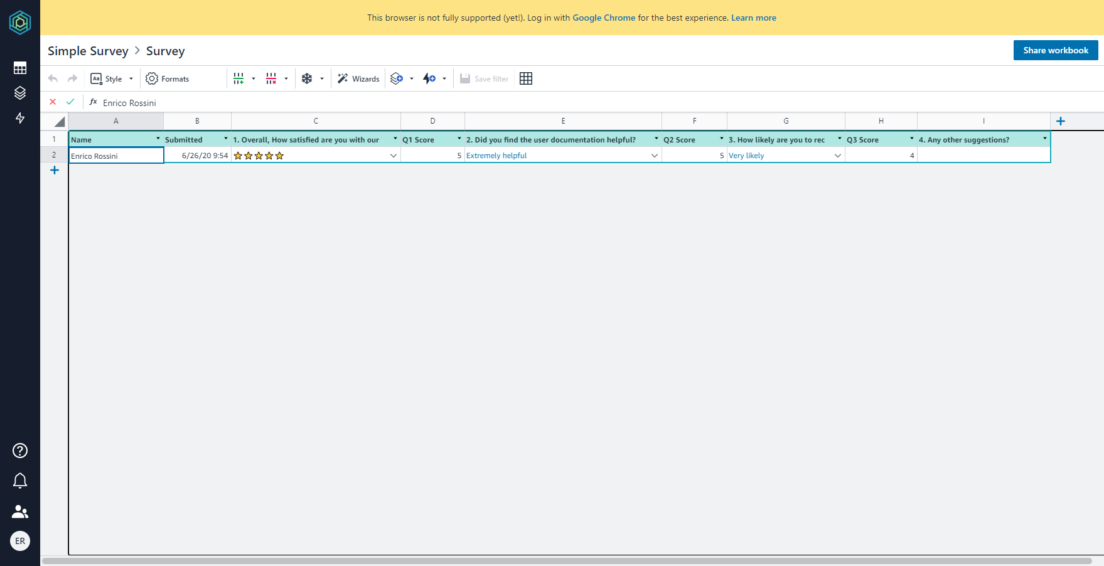Click the Share workbook button
Image resolution: width=1104 pixels, height=566 pixels.
(x=1055, y=50)
